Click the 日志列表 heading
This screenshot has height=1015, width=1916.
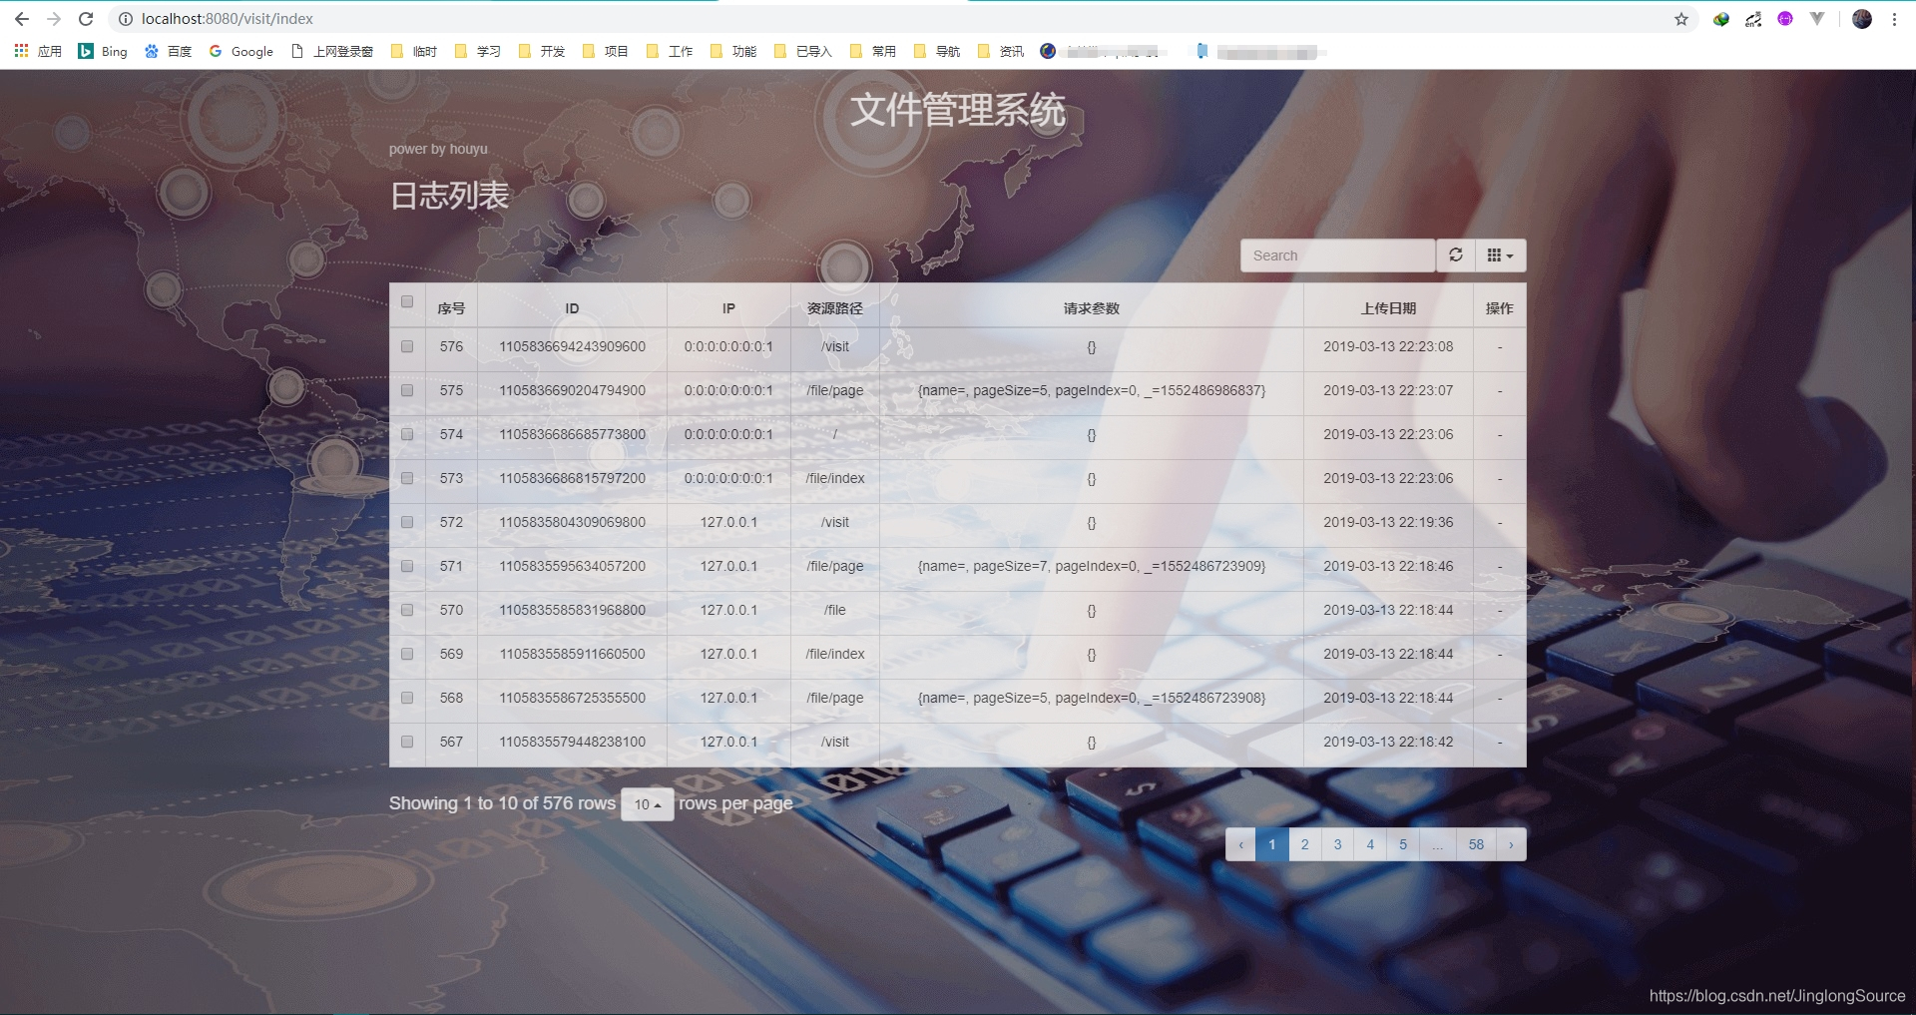(x=449, y=196)
